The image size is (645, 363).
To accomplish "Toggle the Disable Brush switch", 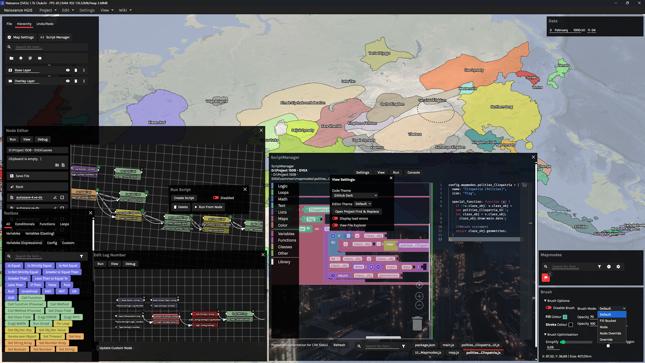I will 549,308.
